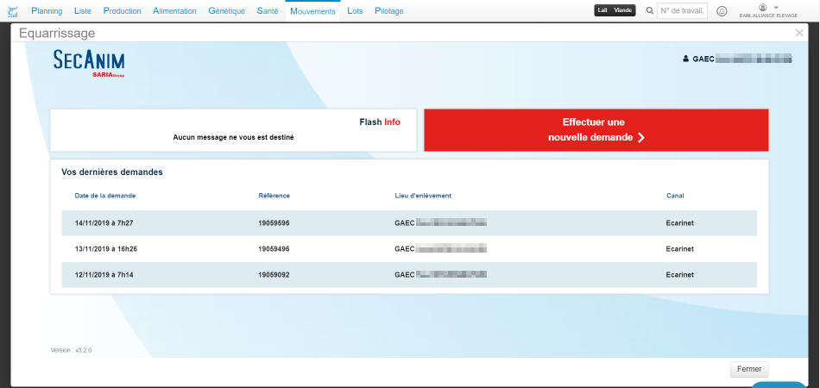820x388 pixels.
Task: Click 'Aucun message ne vous est destiné' text
Action: click(233, 137)
